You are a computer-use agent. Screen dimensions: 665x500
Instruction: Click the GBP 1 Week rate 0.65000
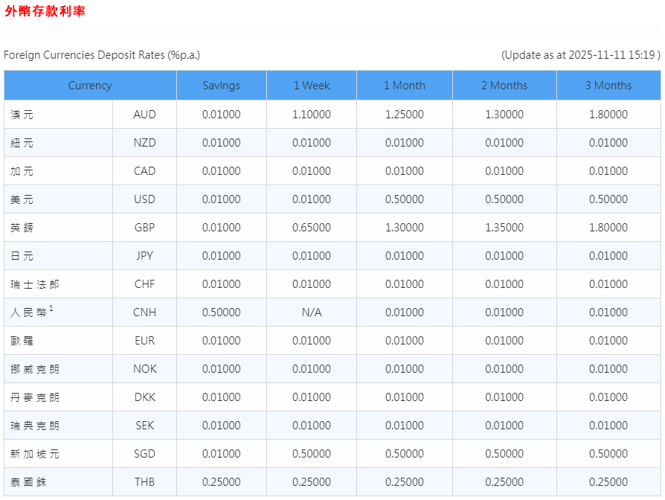[311, 228]
